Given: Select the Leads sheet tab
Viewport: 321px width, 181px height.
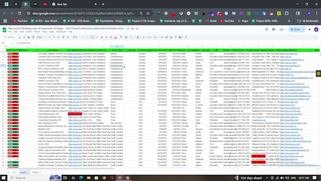Looking at the screenshot, I should click(24, 172).
